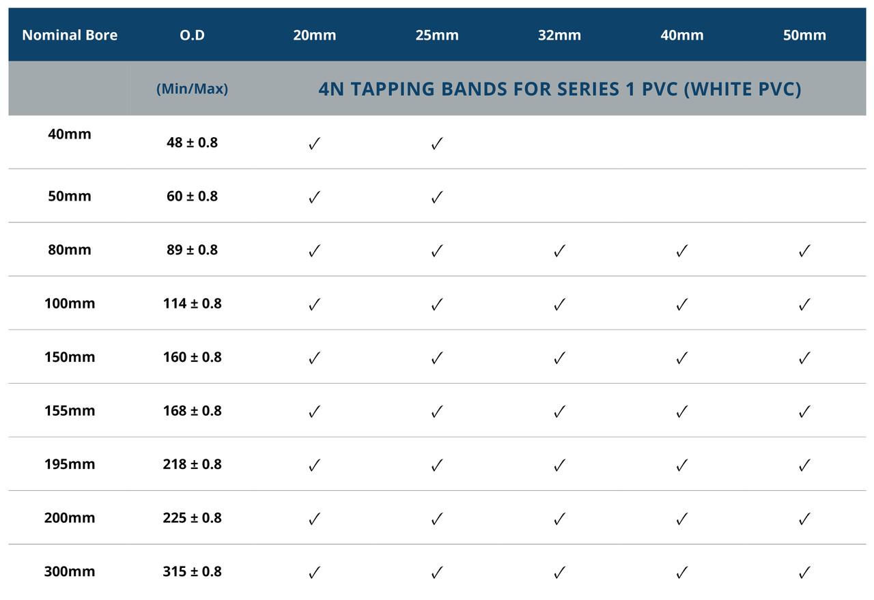Click the 50mm column header
874x600 pixels.
(804, 35)
